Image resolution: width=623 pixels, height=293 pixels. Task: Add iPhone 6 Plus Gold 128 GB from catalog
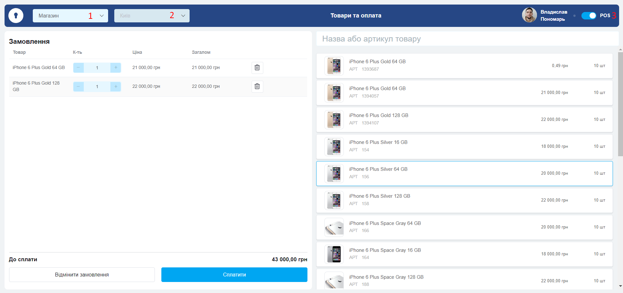465,120
